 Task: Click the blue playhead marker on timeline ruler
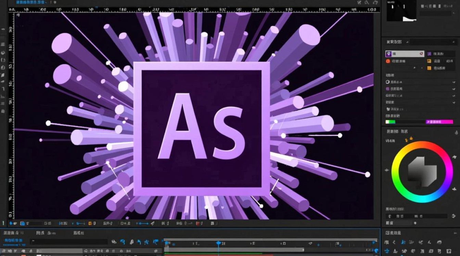pos(218,243)
